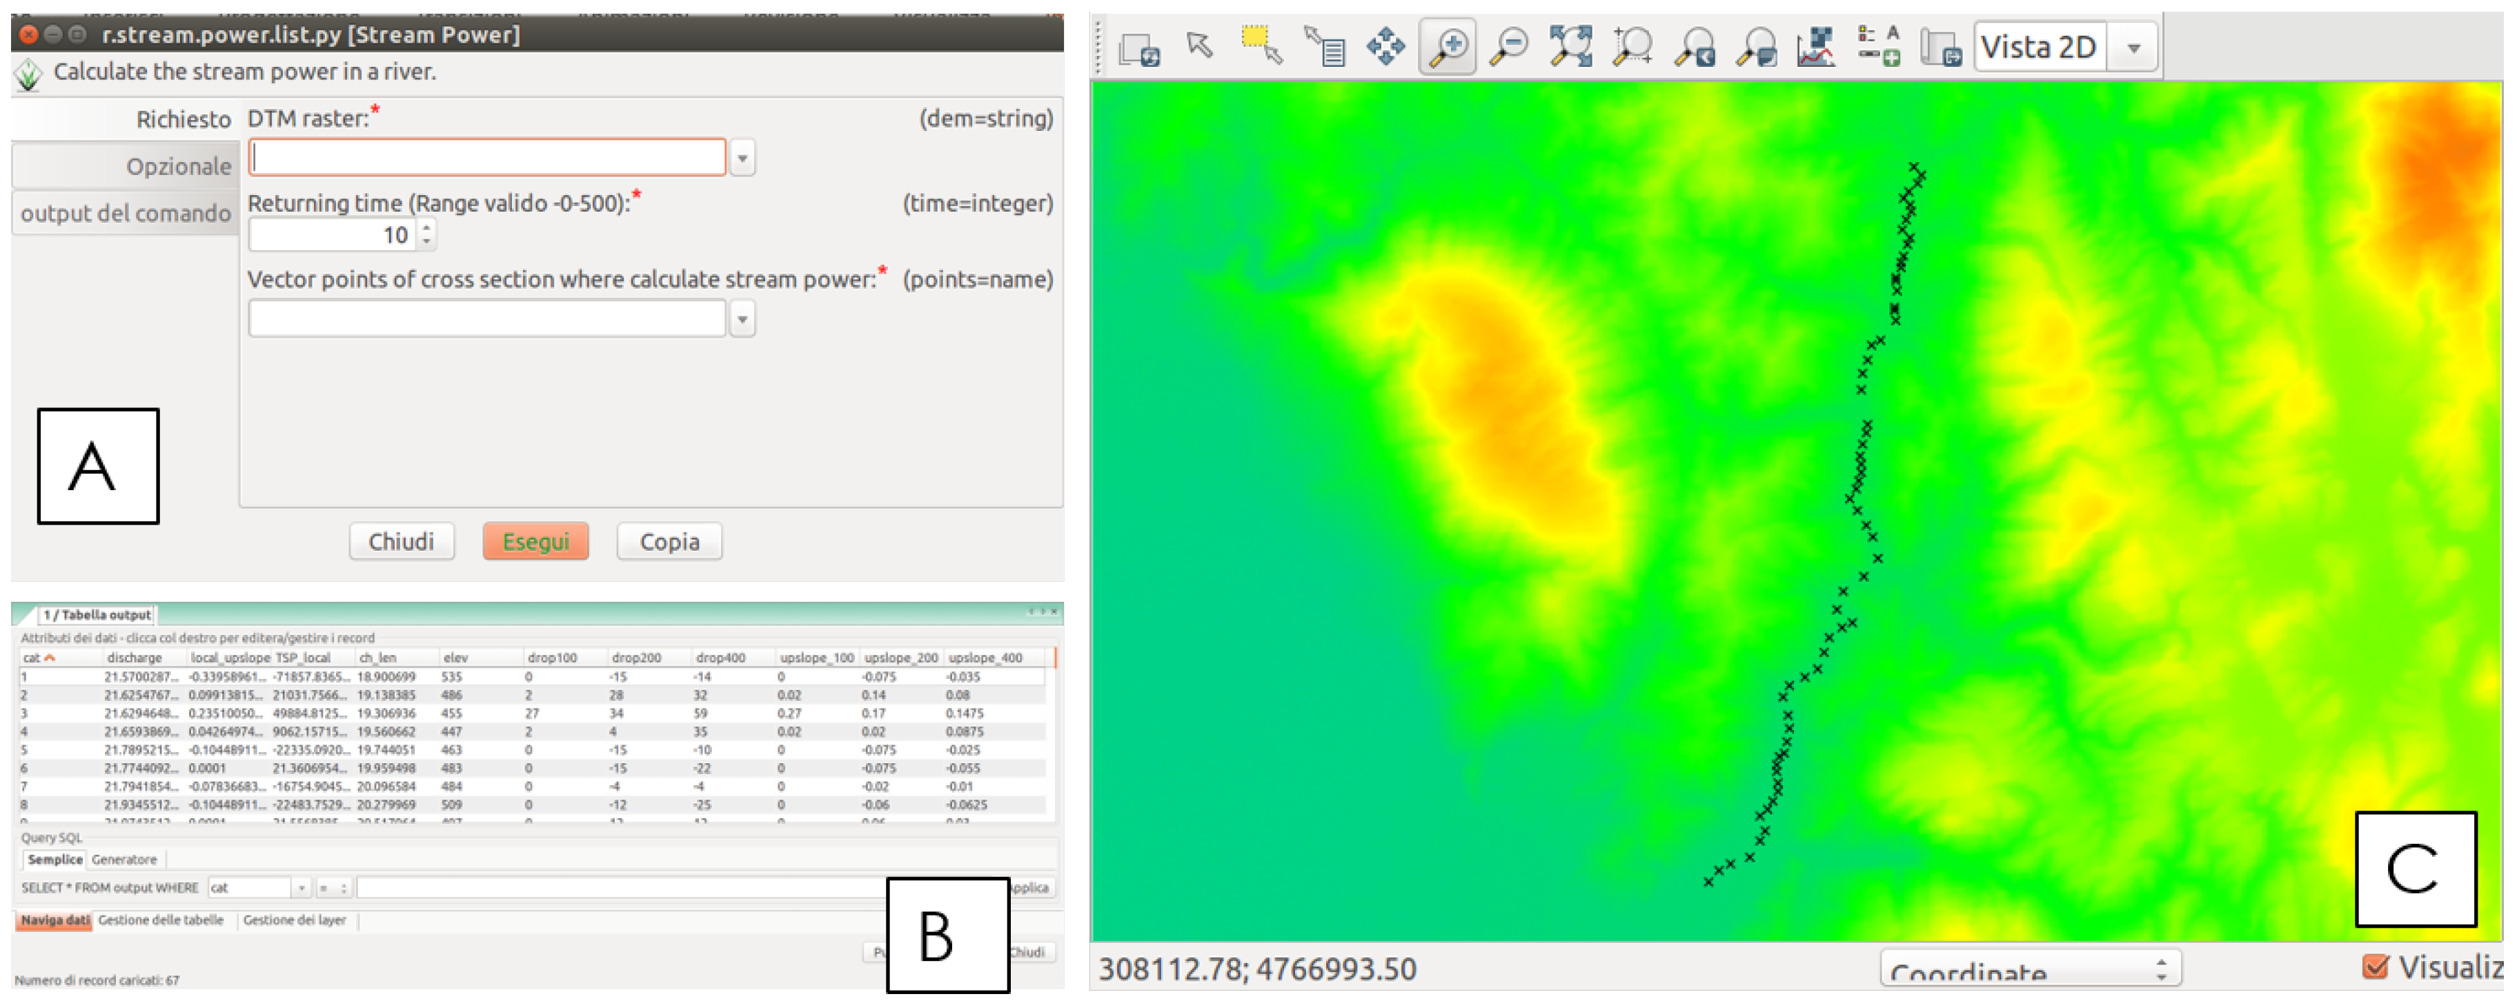Viewport: 2517px width, 1003px height.
Task: Open the raster analysis histogram tool
Action: (1815, 46)
